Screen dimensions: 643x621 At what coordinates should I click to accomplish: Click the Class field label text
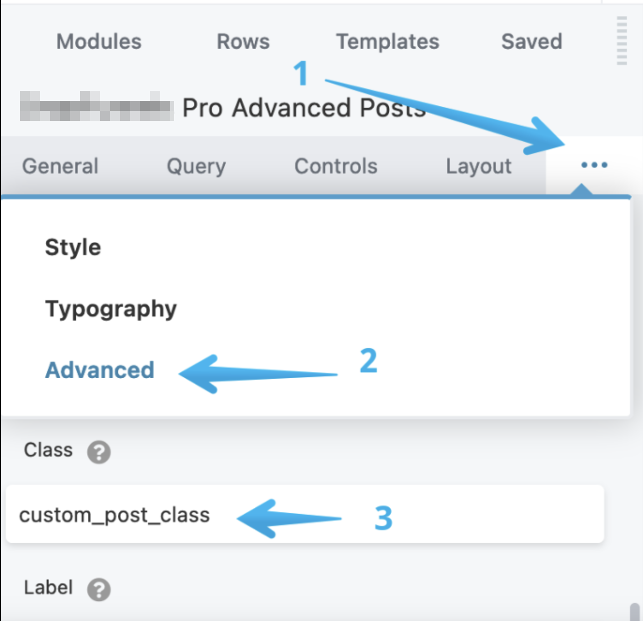coord(48,450)
